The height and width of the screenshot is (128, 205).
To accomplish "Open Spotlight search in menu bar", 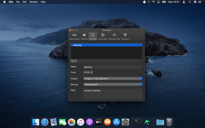I will point(190,2).
